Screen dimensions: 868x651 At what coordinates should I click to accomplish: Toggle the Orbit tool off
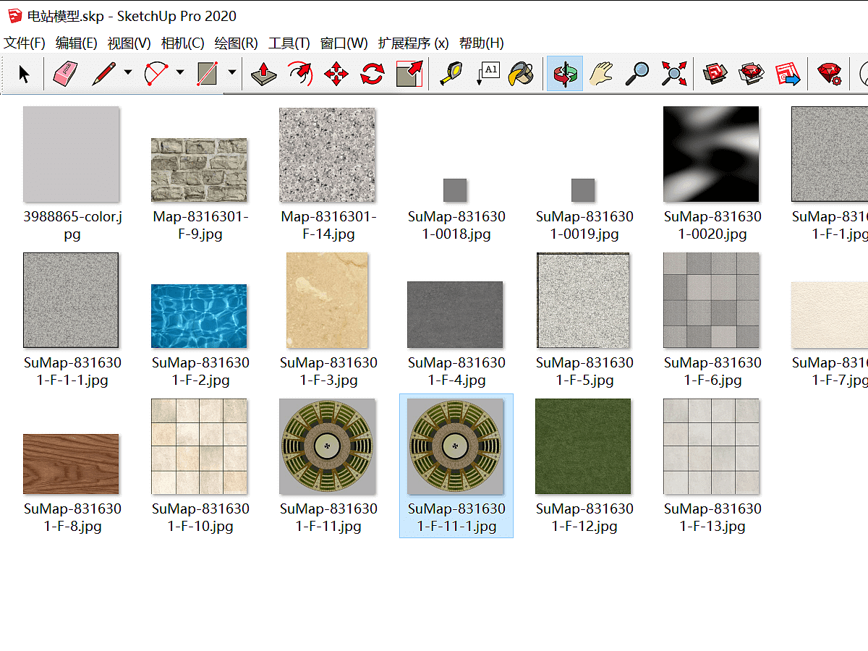564,73
